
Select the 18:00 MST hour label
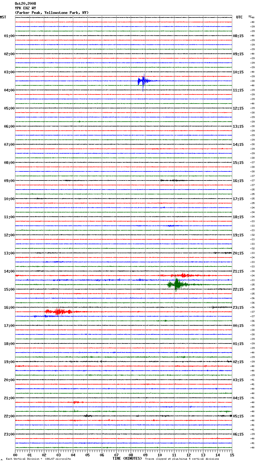point(9,344)
